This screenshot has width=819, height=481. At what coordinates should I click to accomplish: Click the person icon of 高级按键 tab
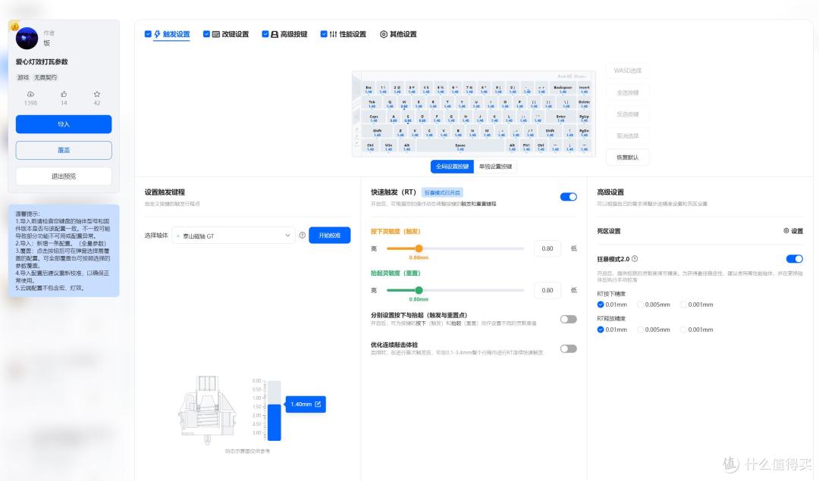(275, 34)
